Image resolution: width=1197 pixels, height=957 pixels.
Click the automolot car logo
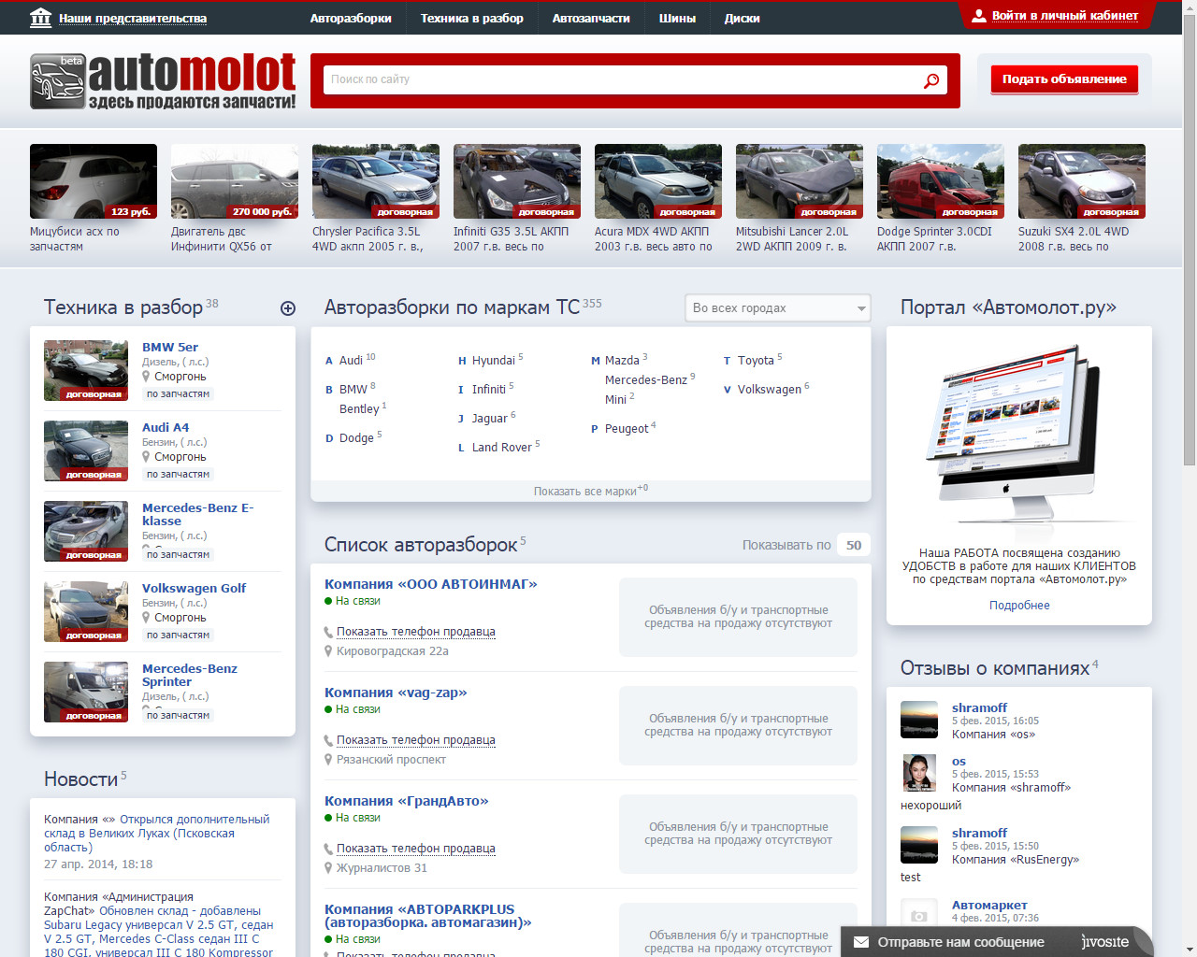(57, 81)
